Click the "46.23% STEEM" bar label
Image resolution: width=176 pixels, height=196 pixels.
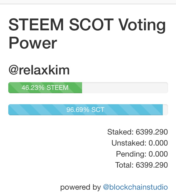tap(45, 88)
